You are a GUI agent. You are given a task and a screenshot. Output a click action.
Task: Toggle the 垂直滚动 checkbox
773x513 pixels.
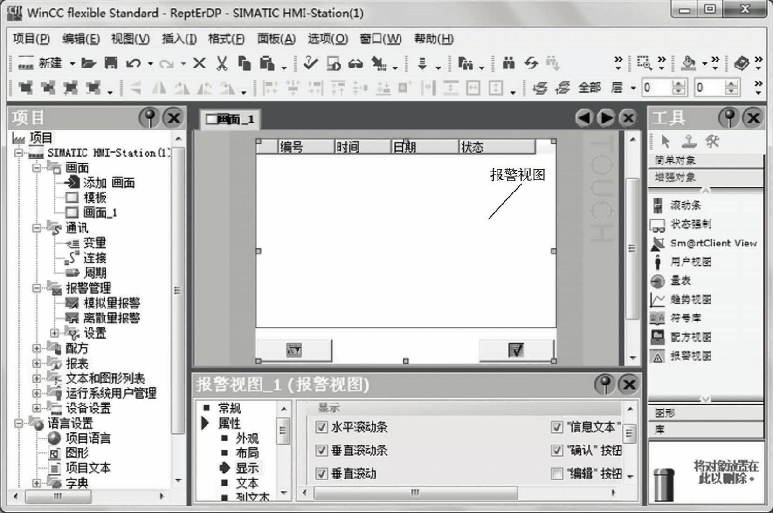click(x=321, y=474)
